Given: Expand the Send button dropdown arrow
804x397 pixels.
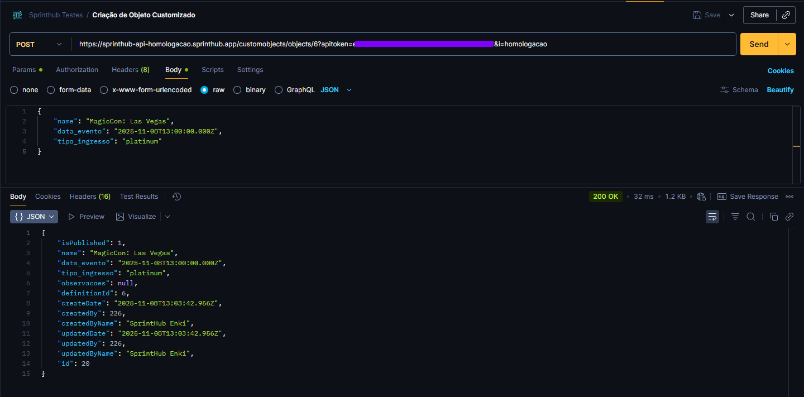Looking at the screenshot, I should point(787,44).
